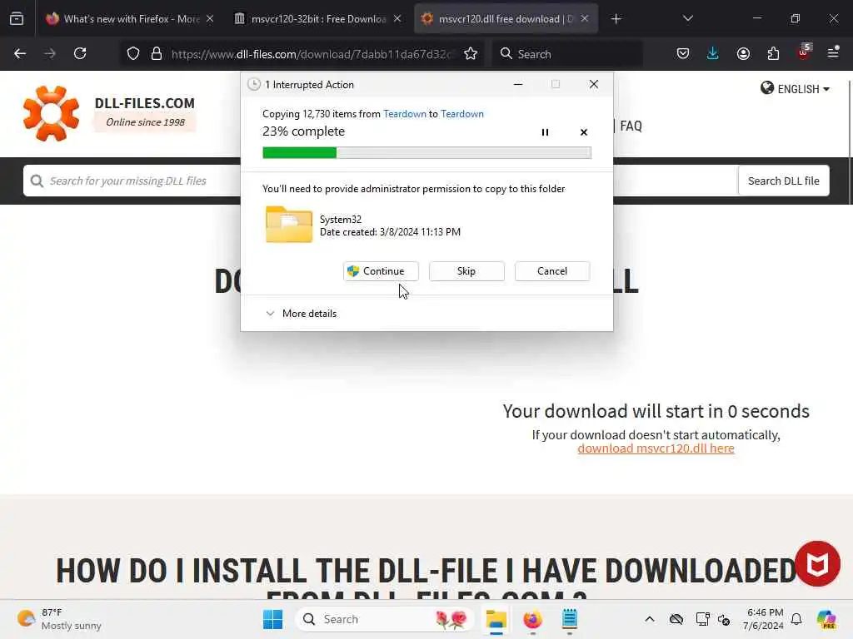Click uBlock extension icon with badge
The image size is (853, 639).
(804, 52)
